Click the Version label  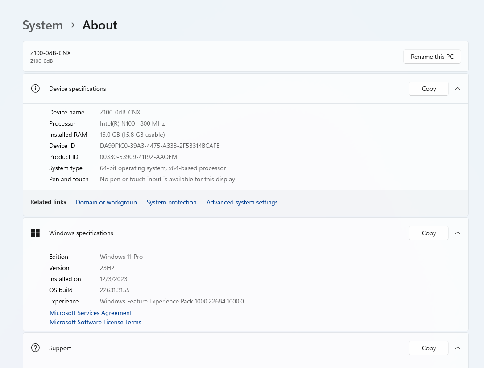(x=59, y=268)
